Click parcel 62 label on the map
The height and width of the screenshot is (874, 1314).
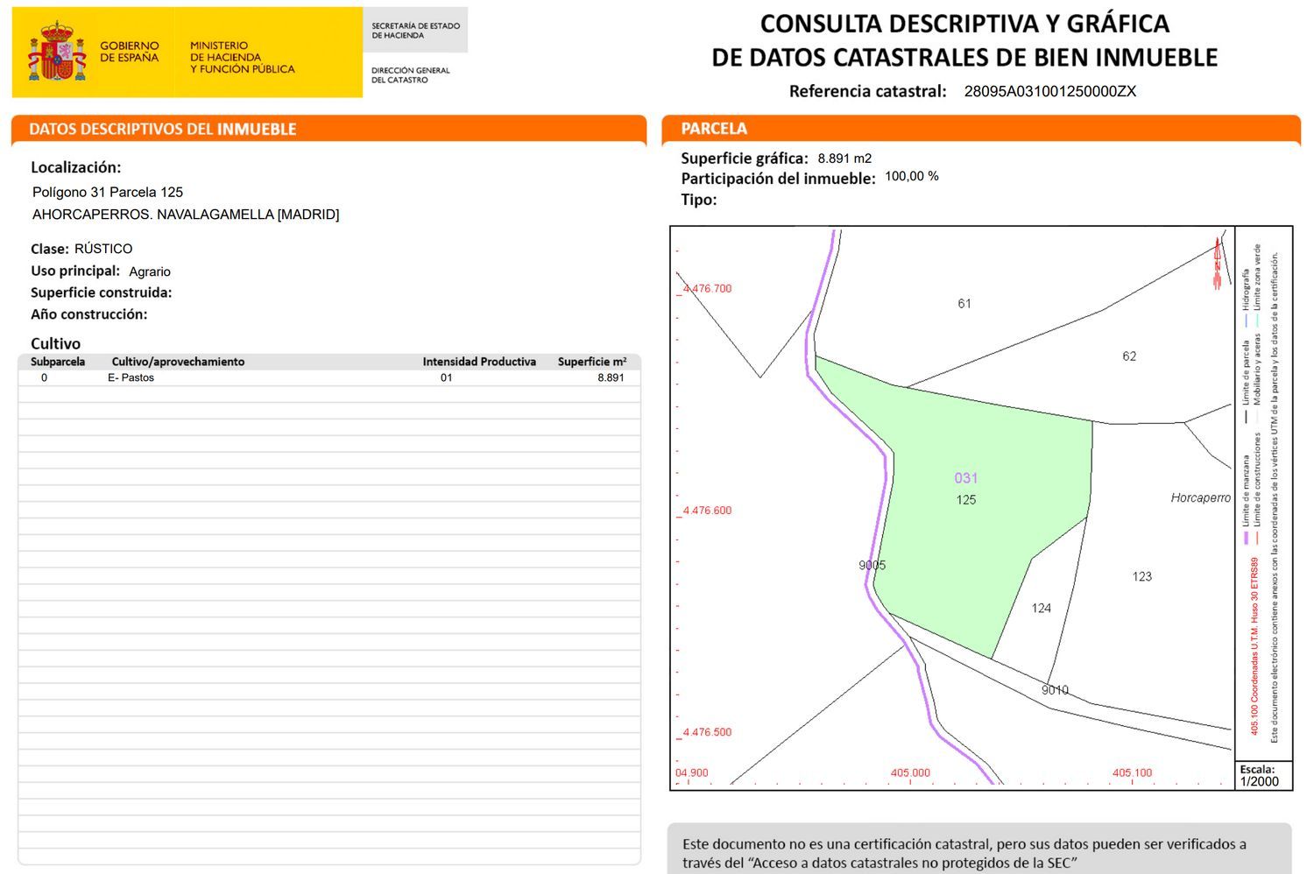tap(1128, 356)
